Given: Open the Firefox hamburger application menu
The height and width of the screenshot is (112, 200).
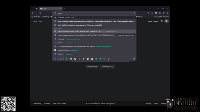Looking at the screenshot, I should click(x=168, y=13).
